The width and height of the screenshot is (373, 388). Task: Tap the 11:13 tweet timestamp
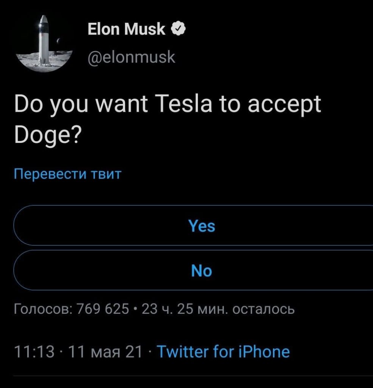[34, 352]
